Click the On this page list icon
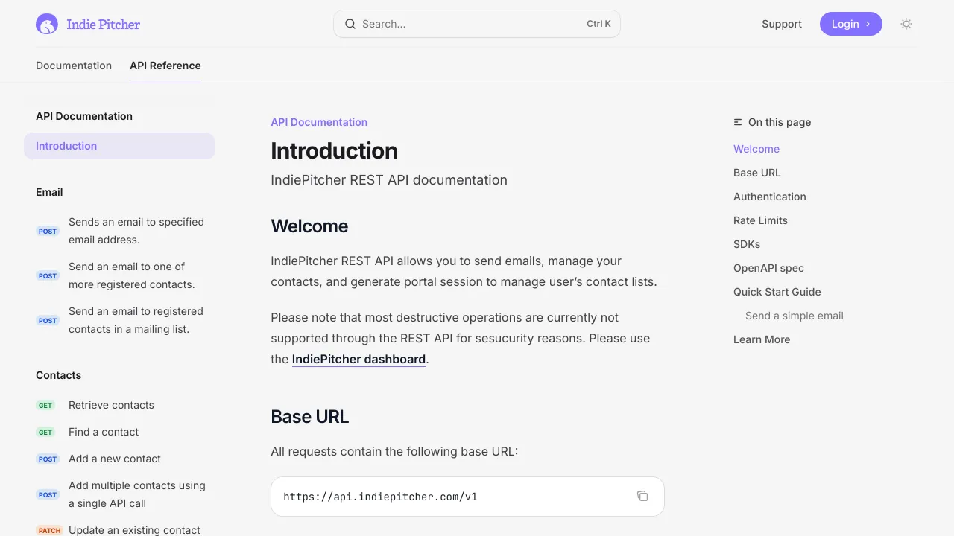Screen dimensions: 954x536 738,122
